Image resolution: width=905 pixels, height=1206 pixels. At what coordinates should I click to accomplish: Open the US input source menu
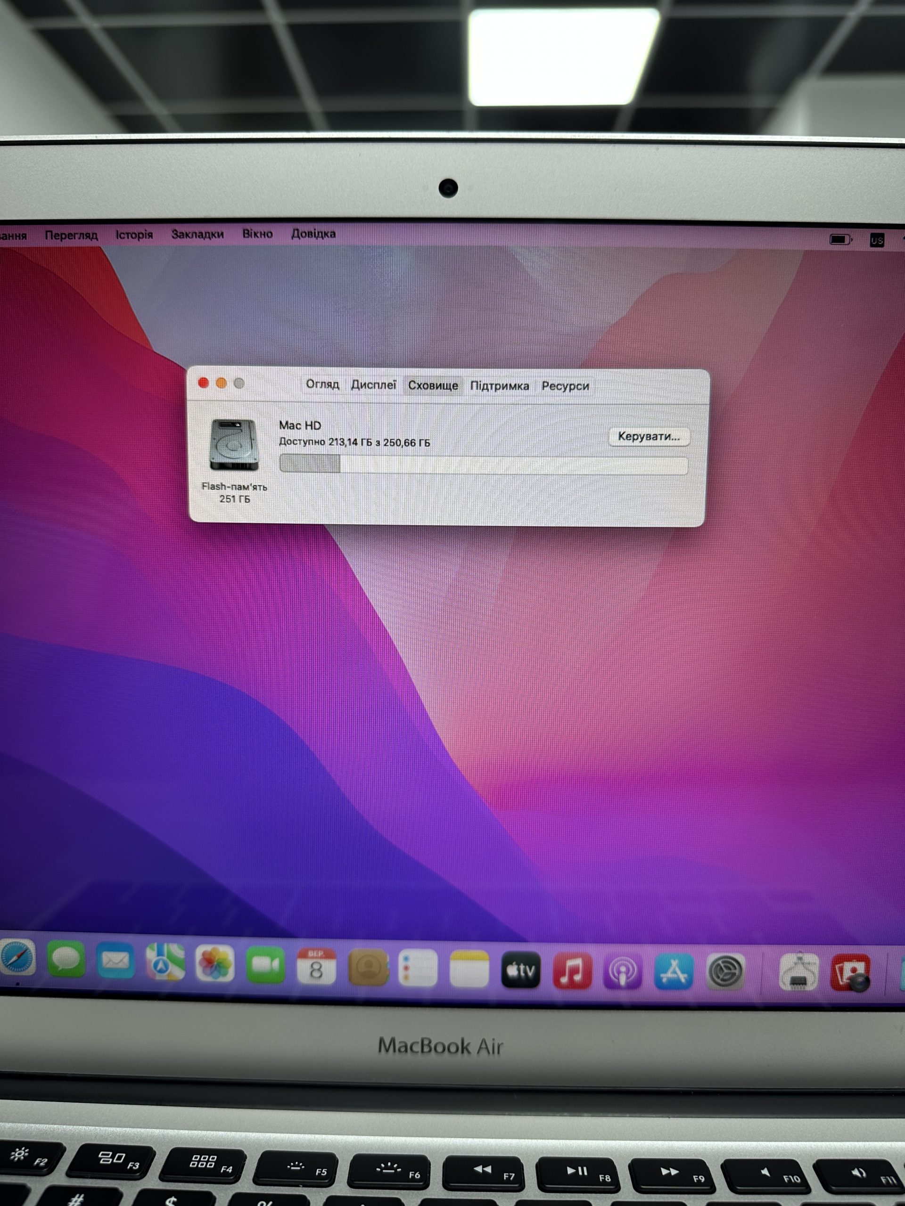pos(877,240)
